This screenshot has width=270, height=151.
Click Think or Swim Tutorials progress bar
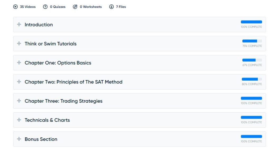point(252,41)
